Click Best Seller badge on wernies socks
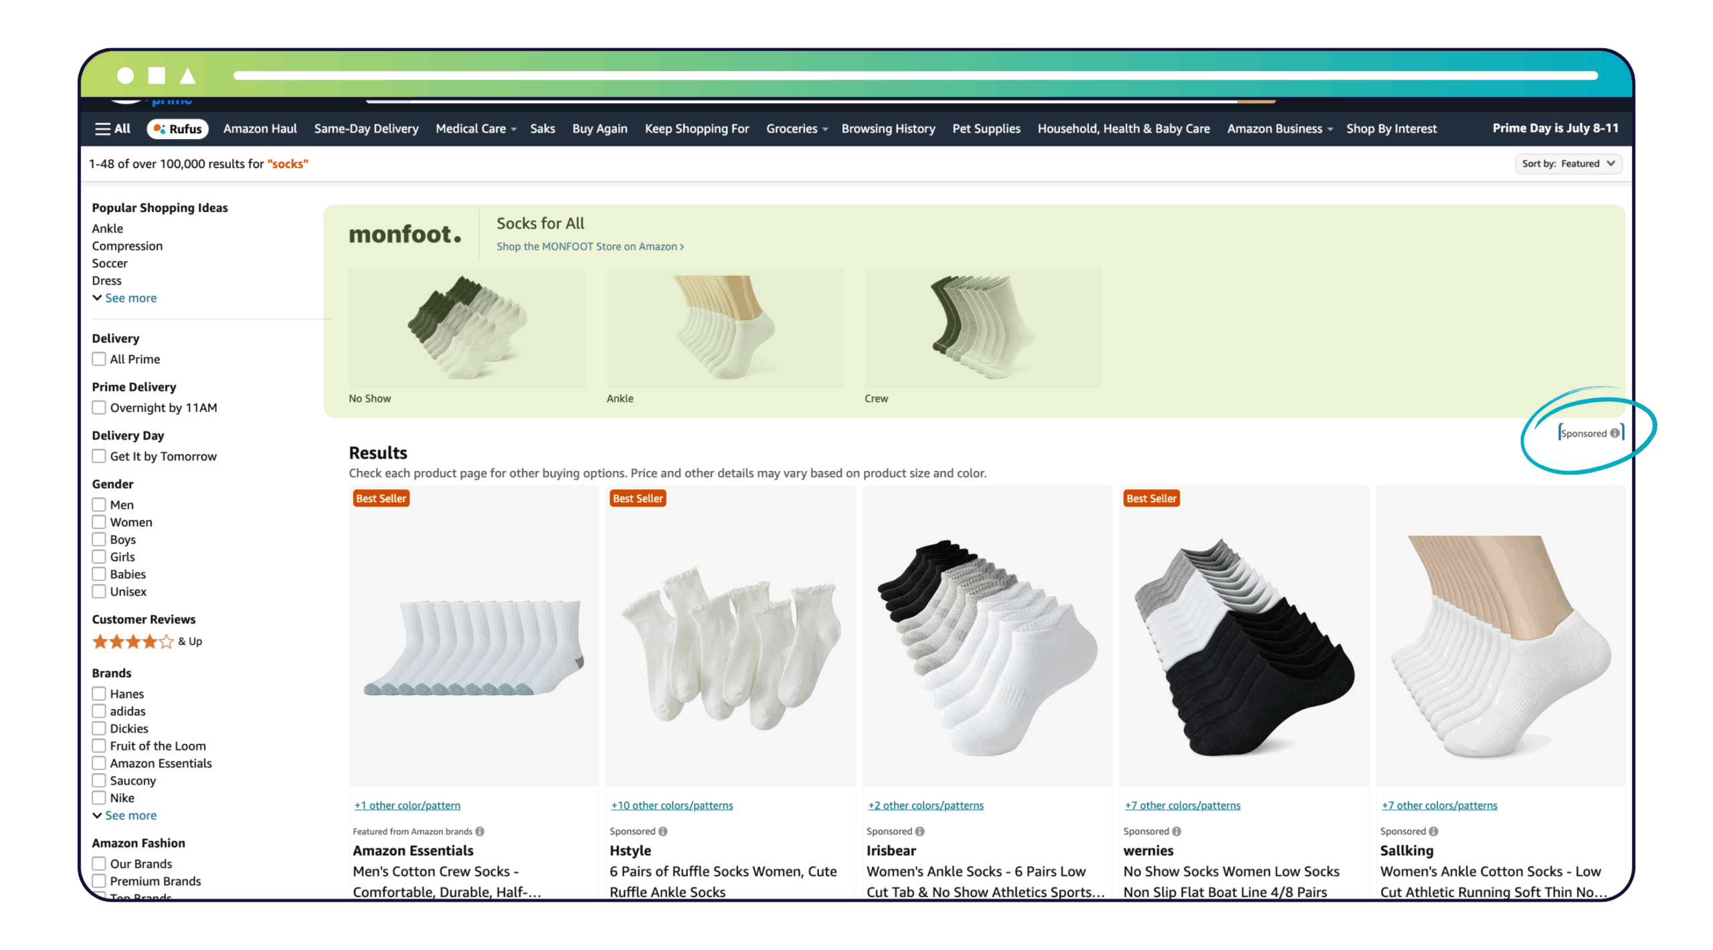 pos(1151,498)
